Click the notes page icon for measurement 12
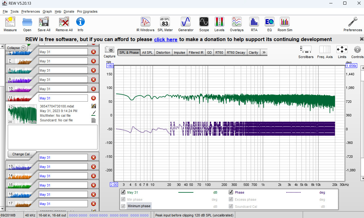This screenshot has width=364, height=218. (93, 120)
